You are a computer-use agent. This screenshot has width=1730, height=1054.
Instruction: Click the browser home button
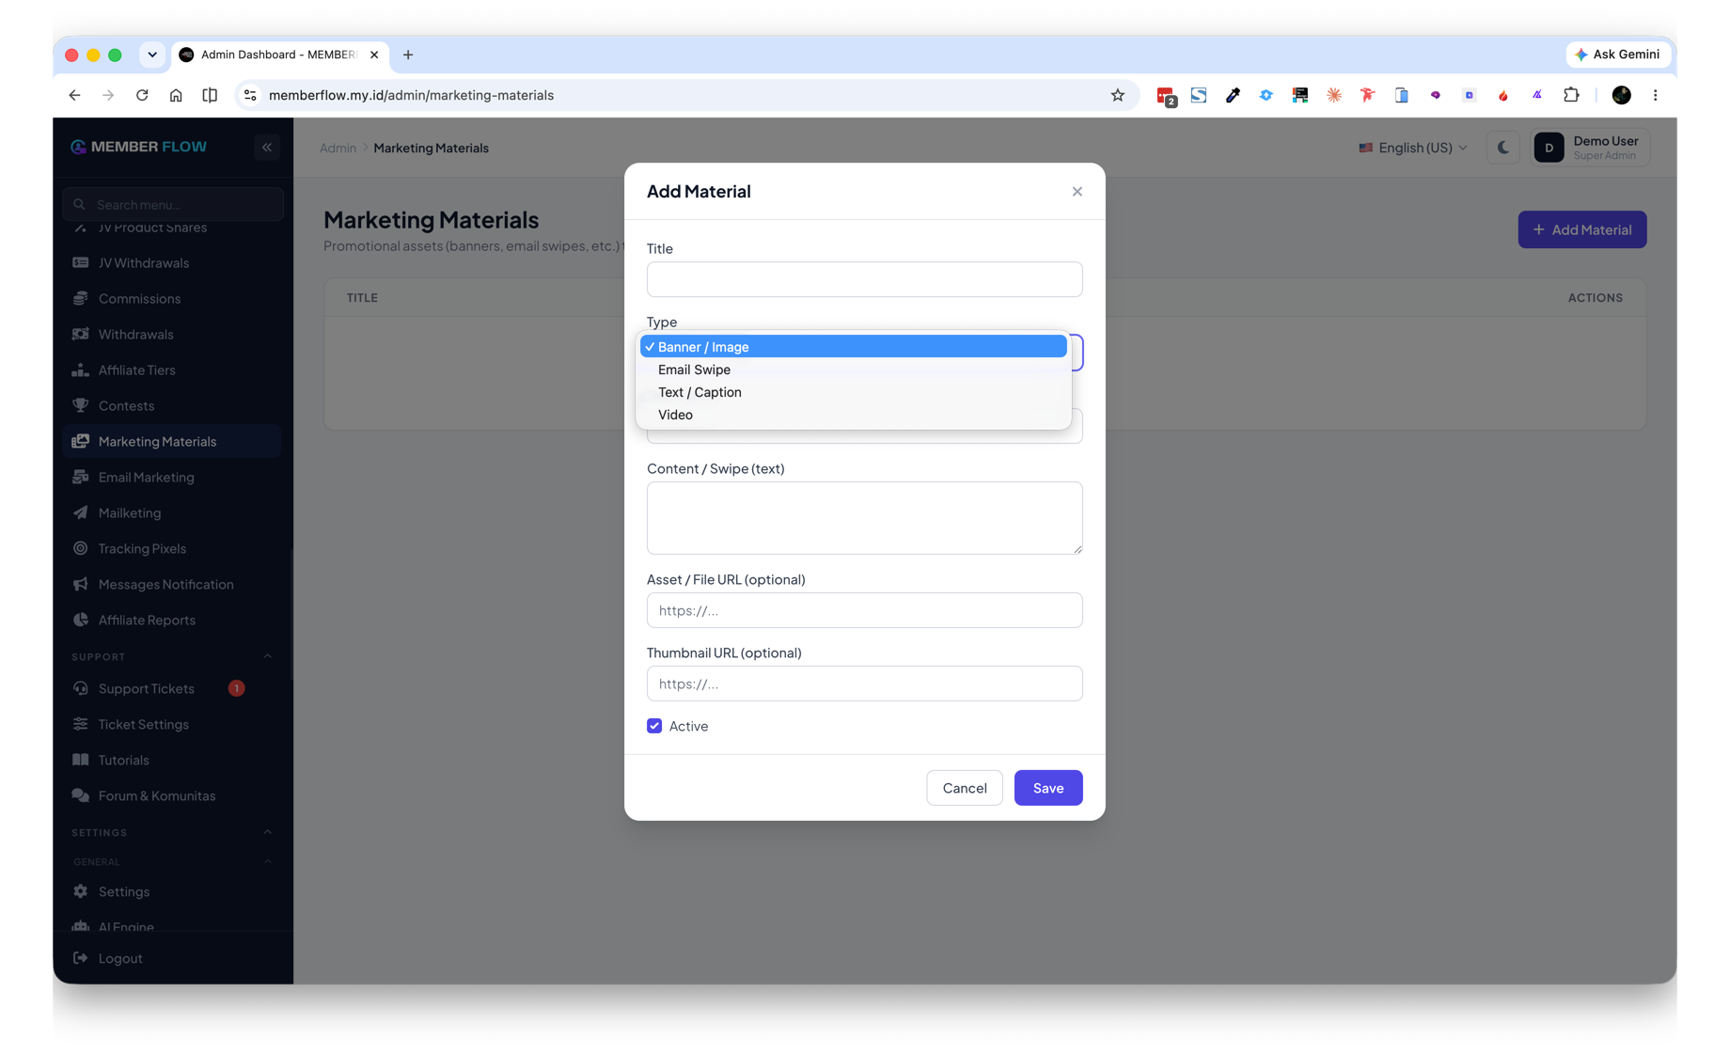176,95
